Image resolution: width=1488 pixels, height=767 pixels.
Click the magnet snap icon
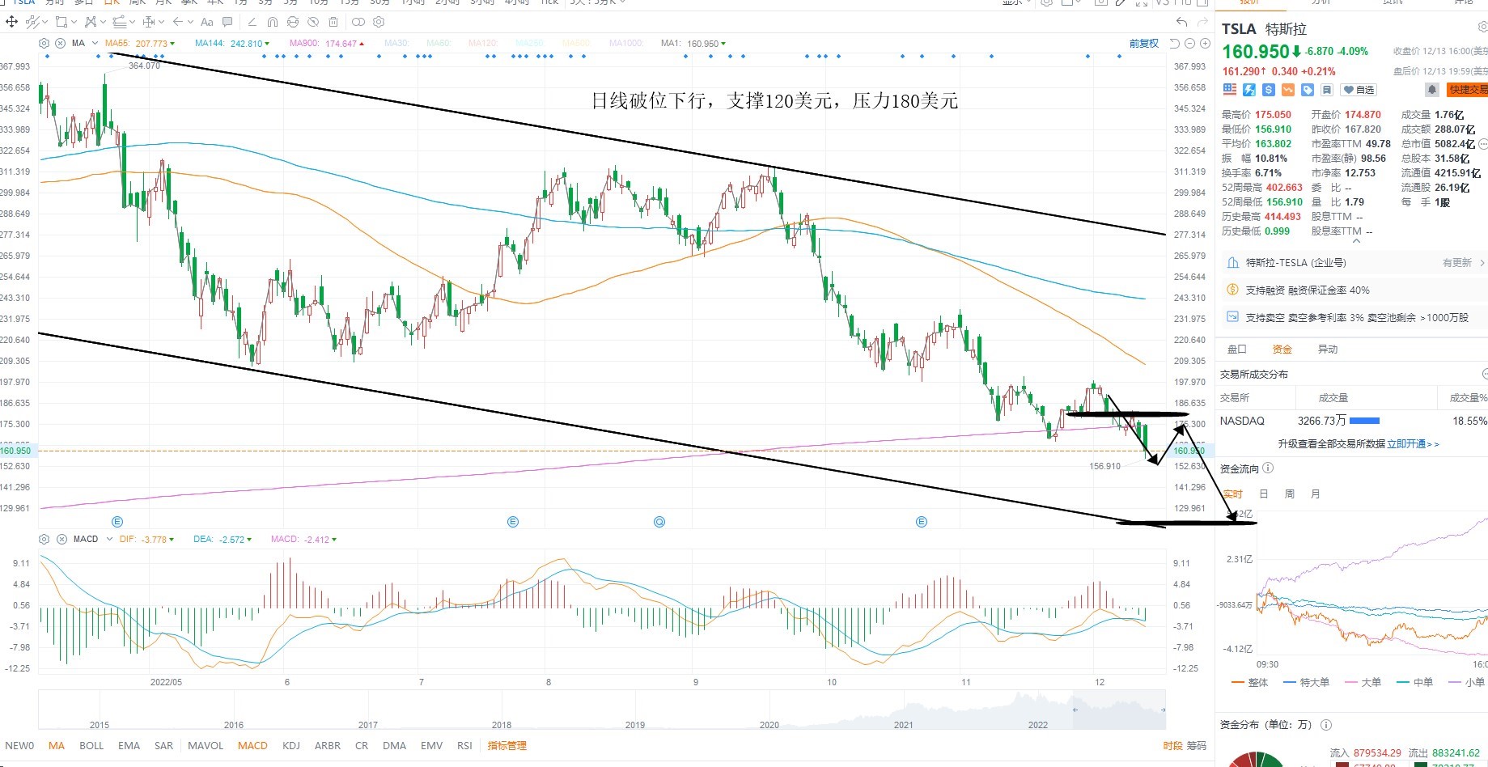(x=272, y=22)
